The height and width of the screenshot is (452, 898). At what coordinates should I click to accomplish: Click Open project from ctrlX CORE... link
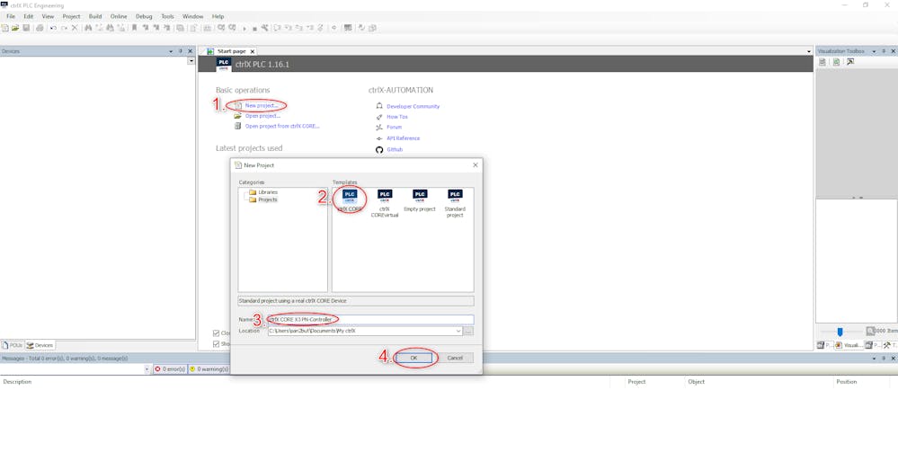(282, 126)
